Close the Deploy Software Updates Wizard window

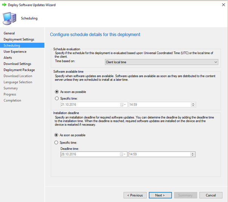point(223,5)
